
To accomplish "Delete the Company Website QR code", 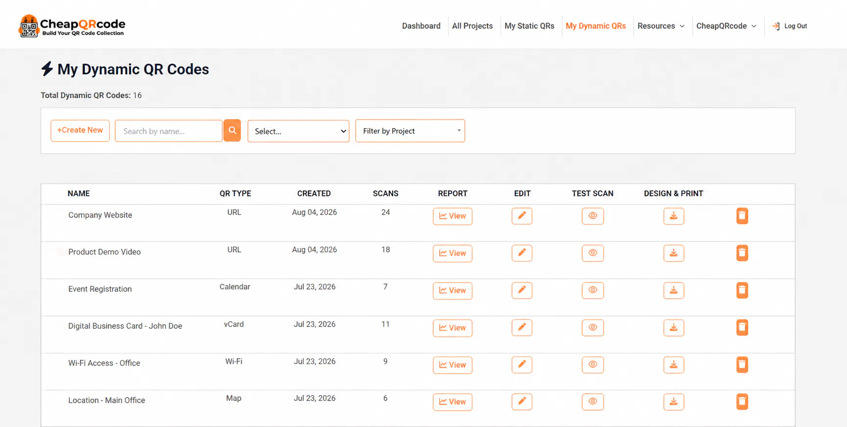I will [x=742, y=216].
